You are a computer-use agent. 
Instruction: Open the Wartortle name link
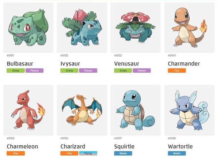[180, 147]
